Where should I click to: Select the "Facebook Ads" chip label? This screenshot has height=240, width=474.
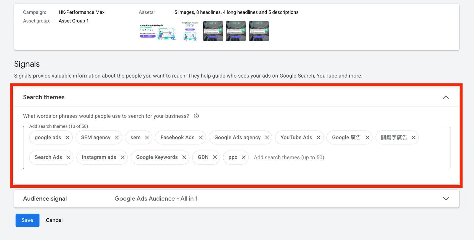point(177,138)
